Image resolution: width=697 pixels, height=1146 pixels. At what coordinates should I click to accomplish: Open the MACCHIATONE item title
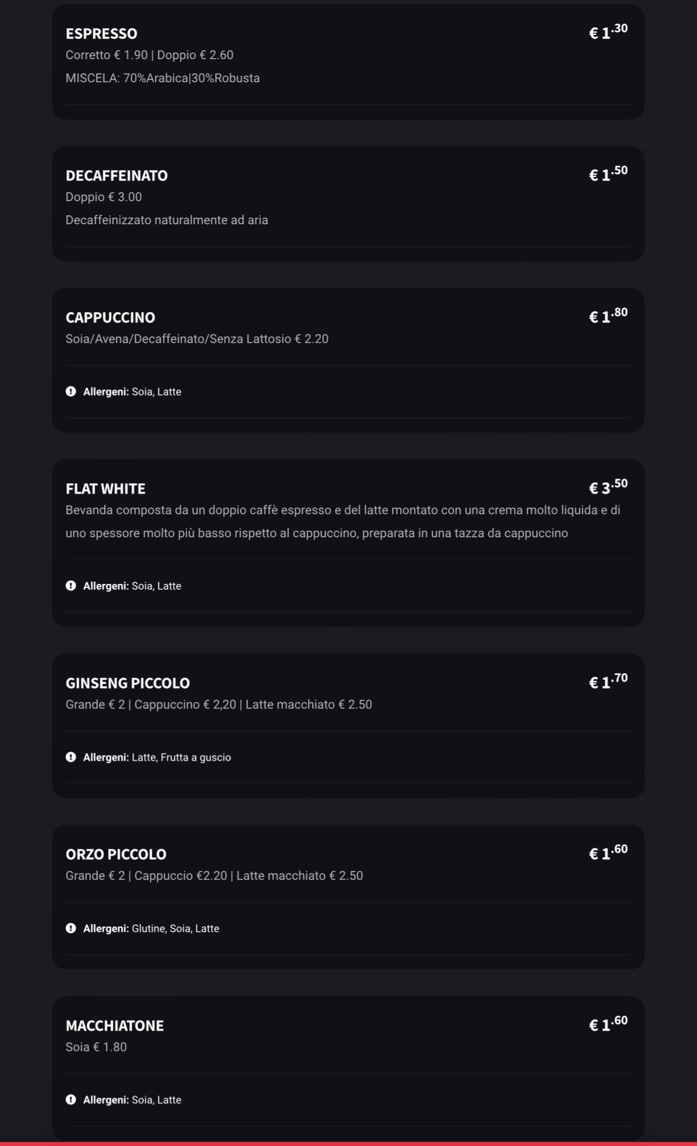(115, 1026)
